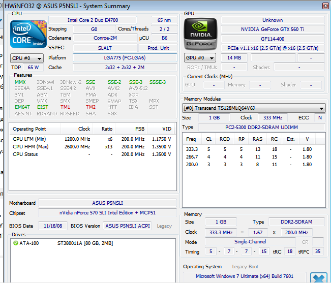The width and height of the screenshot is (331, 283).
Task: Expand the Transcend memory module dropdown
Action: tap(254, 108)
